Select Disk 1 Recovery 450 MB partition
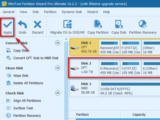This screenshot has height=120, width=160. click(109, 47)
